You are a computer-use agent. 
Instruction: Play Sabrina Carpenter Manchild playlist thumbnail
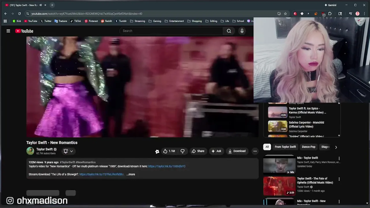click(x=277, y=126)
